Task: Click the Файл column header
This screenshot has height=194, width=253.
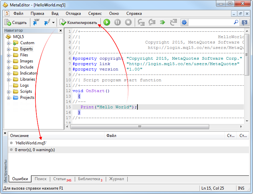Action: (165, 136)
